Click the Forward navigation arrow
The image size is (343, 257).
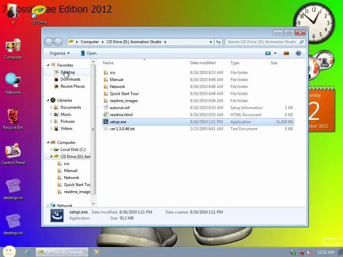tap(58, 42)
